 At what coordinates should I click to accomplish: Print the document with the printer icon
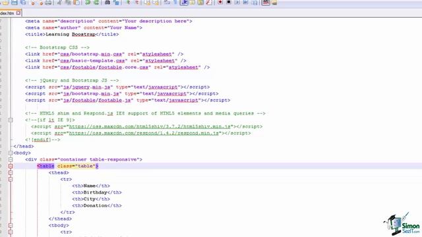coord(48,3)
